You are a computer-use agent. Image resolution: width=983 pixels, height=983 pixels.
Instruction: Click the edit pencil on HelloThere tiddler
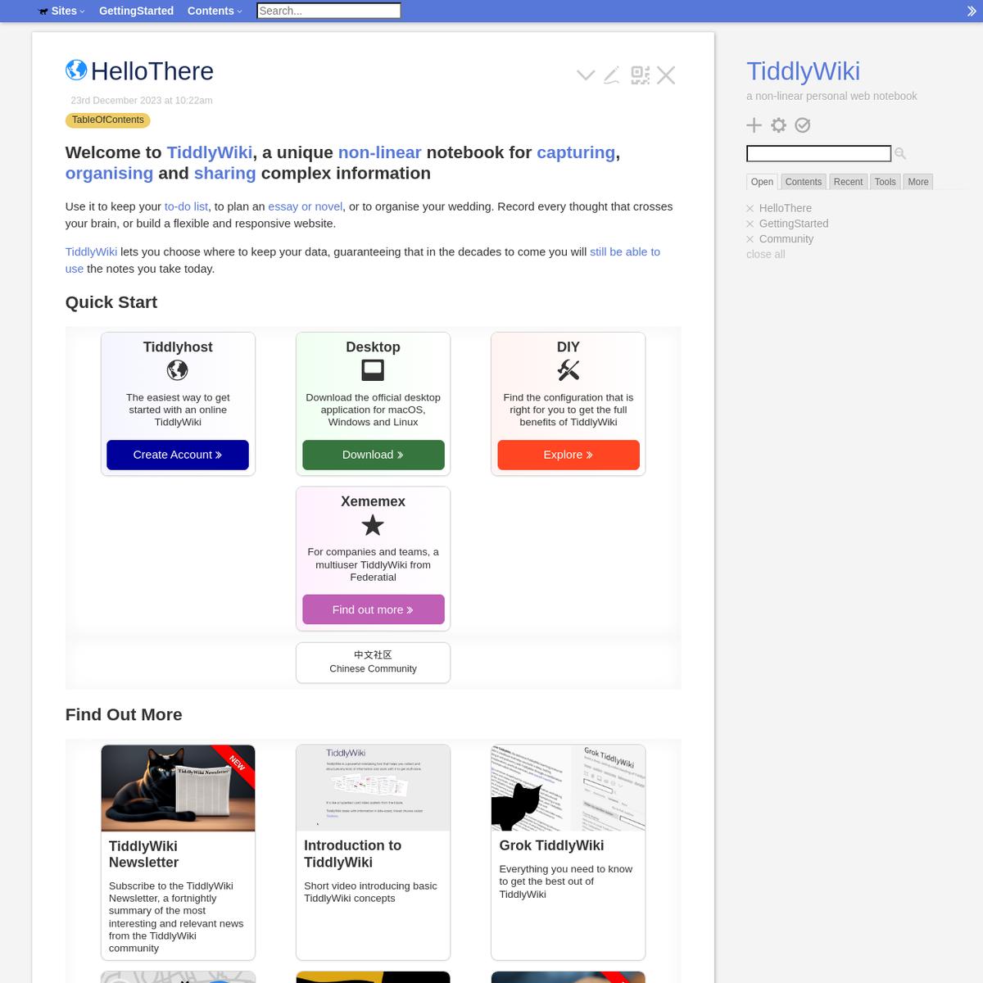pos(611,75)
